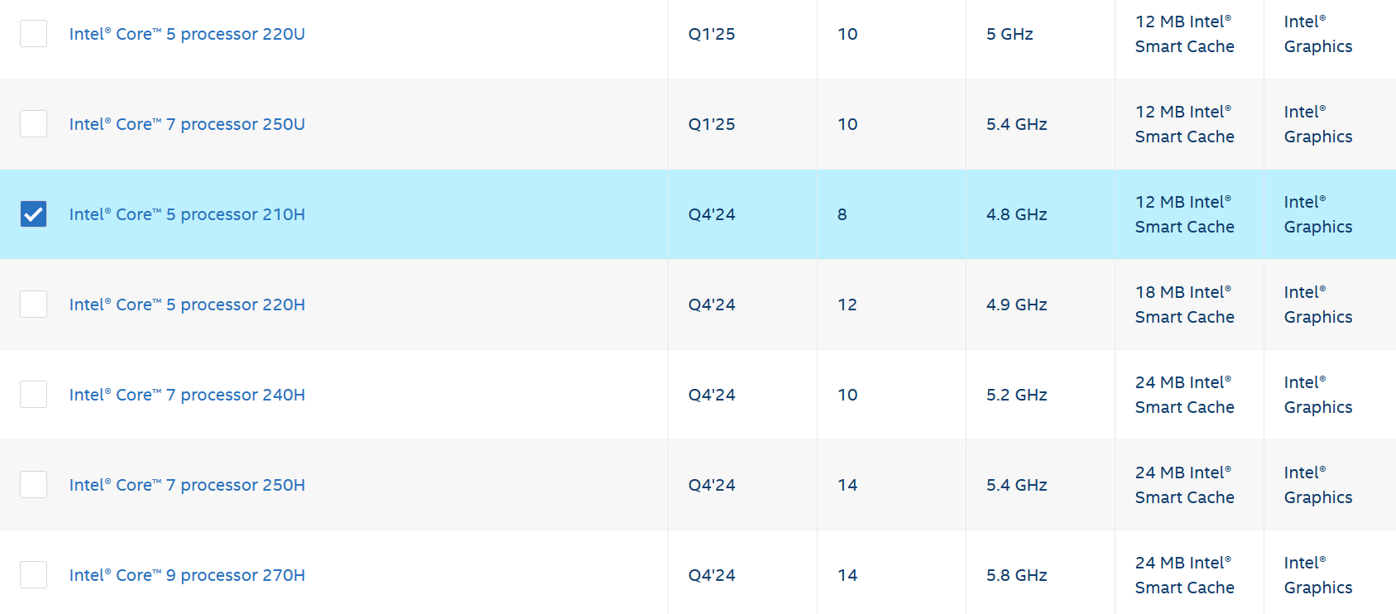The height and width of the screenshot is (614, 1396).
Task: Click the 5.8 GHz frequency cell
Action: [1016, 575]
